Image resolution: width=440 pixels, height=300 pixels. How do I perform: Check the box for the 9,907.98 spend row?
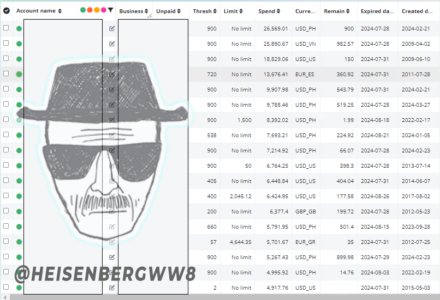tap(6, 89)
